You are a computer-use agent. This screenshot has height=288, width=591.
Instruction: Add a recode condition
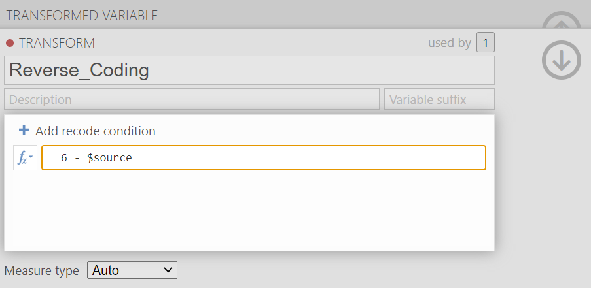pos(87,131)
